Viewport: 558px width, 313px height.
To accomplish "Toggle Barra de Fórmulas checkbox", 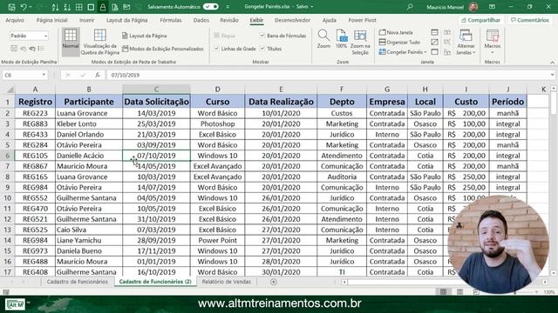I will 262,36.
